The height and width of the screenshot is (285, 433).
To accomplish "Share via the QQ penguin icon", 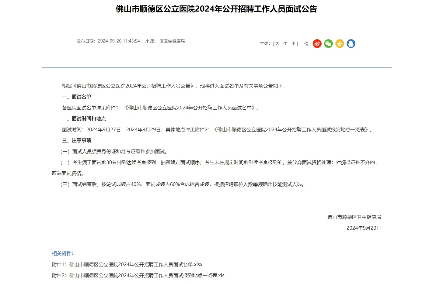I will (x=351, y=43).
